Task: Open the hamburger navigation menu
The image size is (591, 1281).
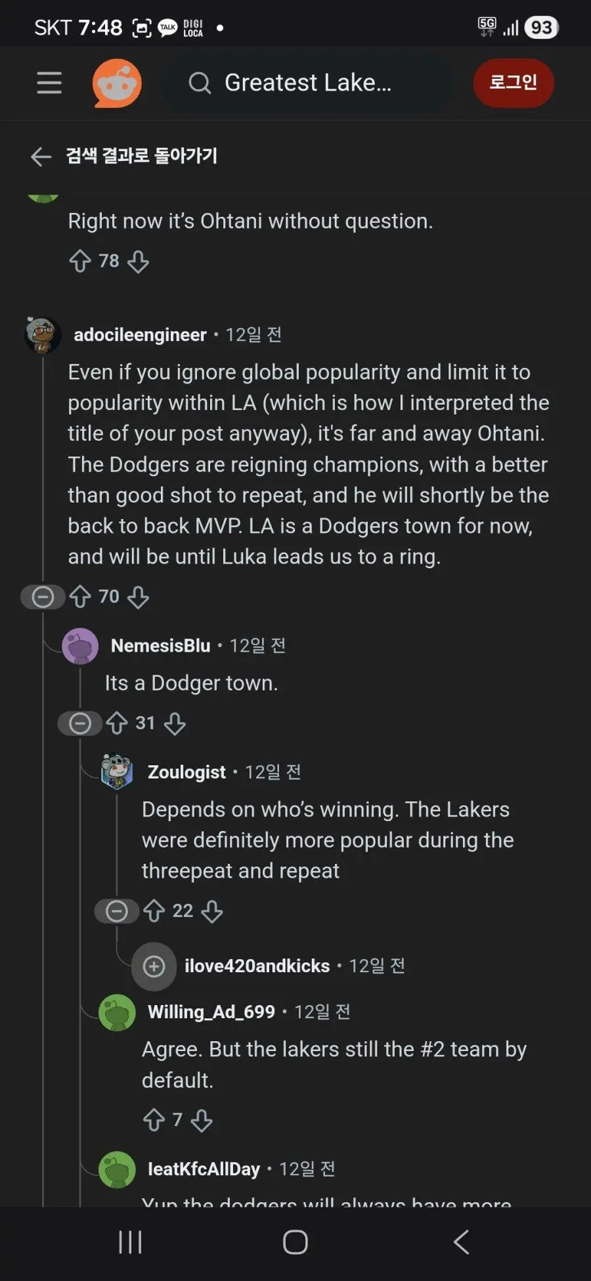Action: tap(49, 83)
